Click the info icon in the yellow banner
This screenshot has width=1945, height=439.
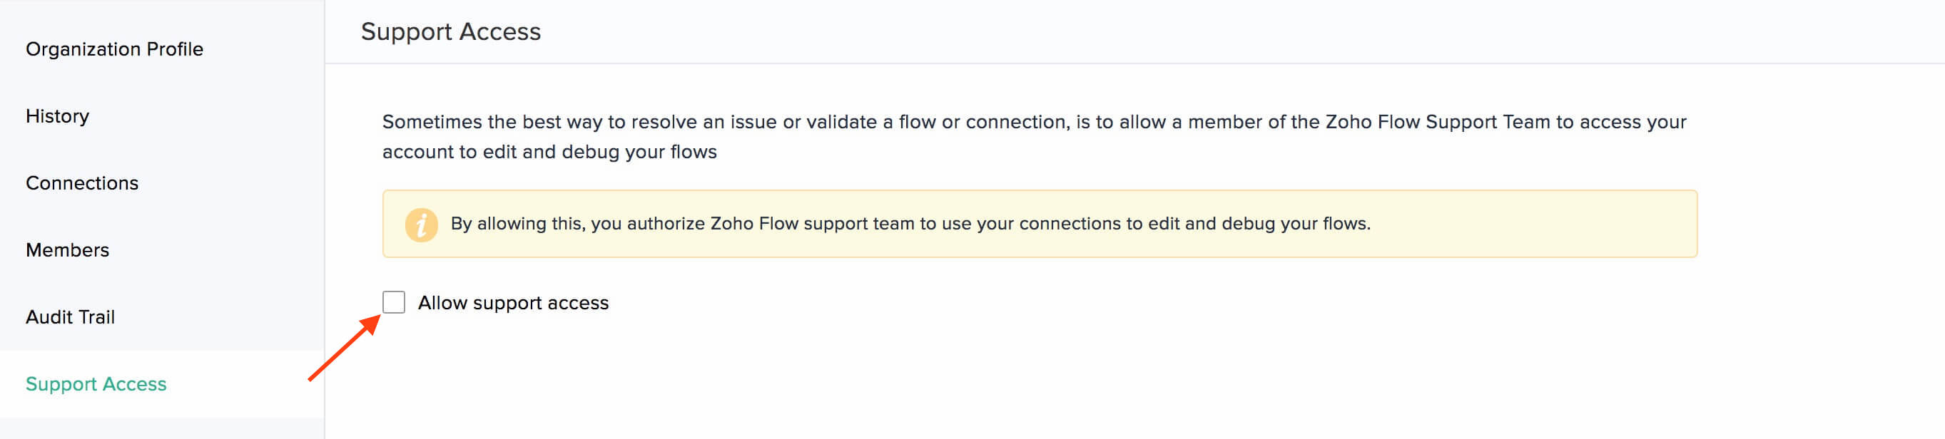(x=422, y=223)
